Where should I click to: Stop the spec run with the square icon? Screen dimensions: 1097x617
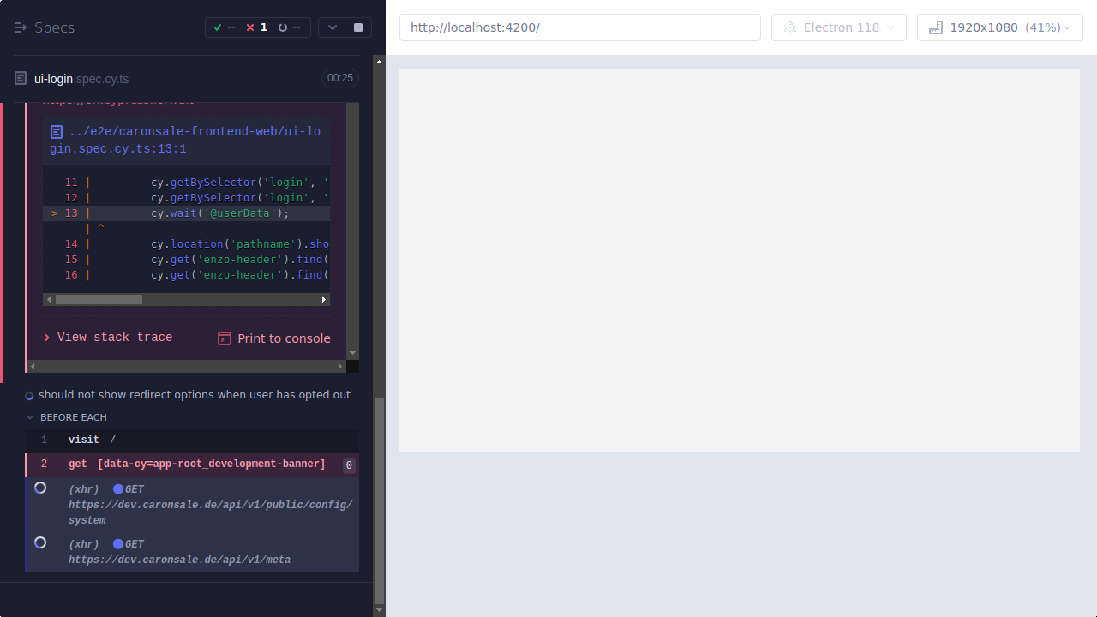point(357,27)
